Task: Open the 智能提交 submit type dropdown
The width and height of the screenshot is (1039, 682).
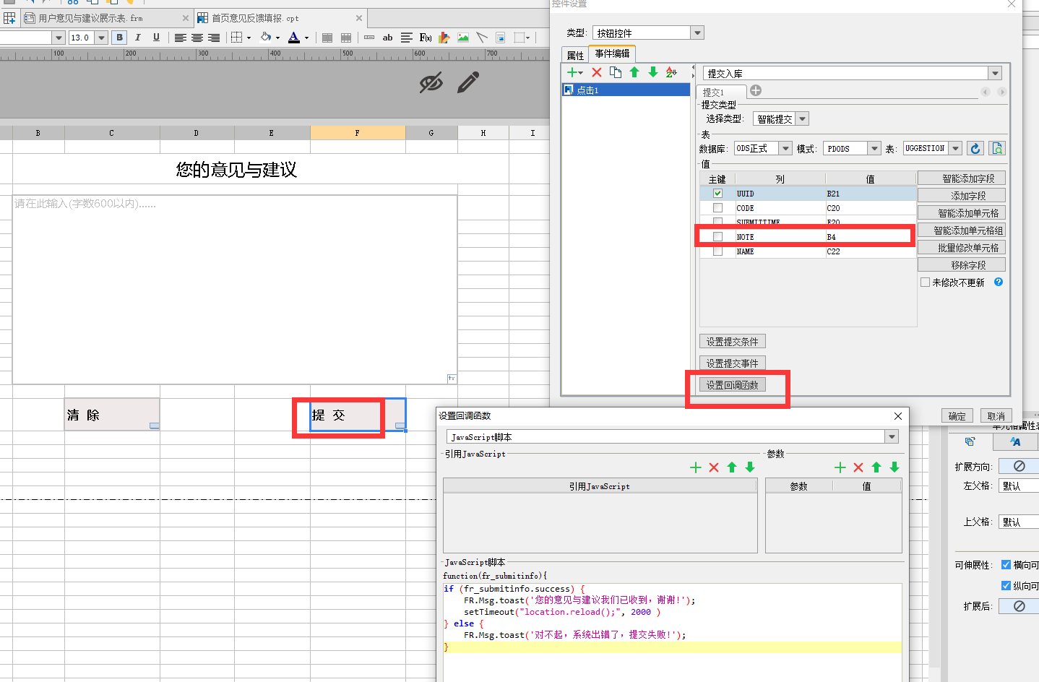Action: 803,118
